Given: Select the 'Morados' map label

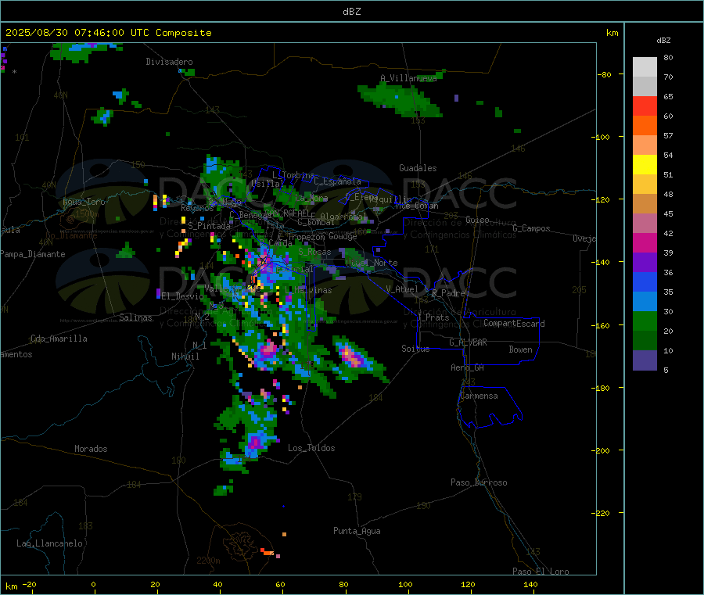Looking at the screenshot, I should [x=91, y=449].
